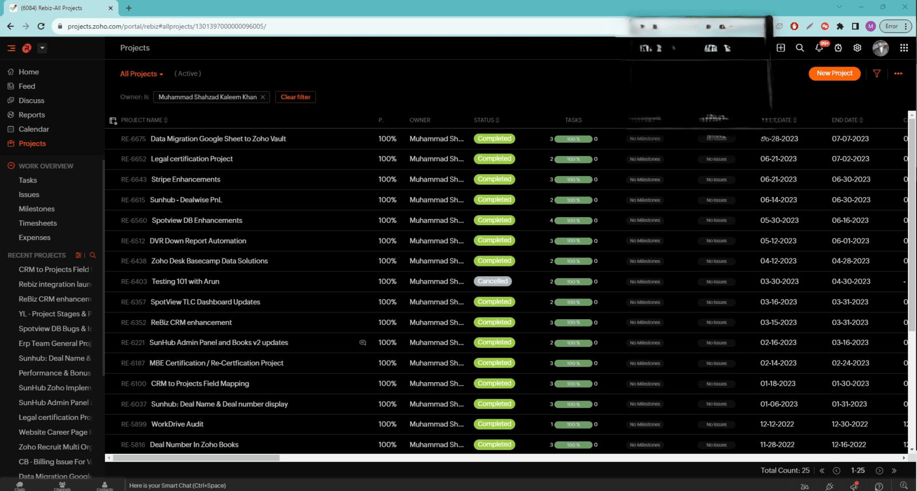Go to the previous page of results
This screenshot has width=917, height=491.
click(836, 470)
